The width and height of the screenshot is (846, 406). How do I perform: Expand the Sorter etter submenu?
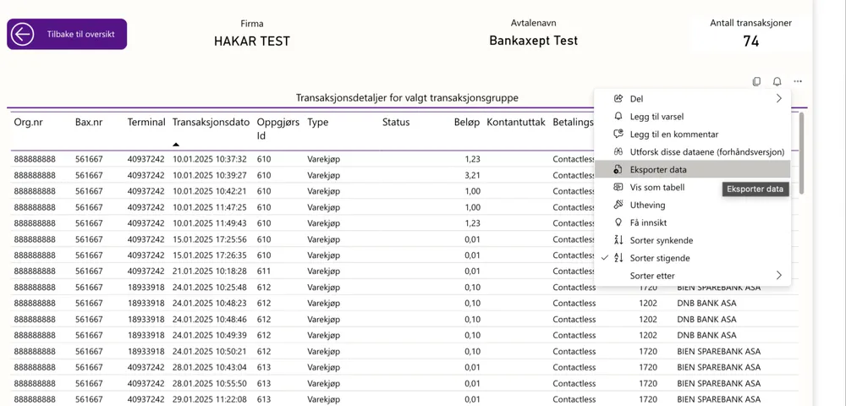[x=778, y=276]
